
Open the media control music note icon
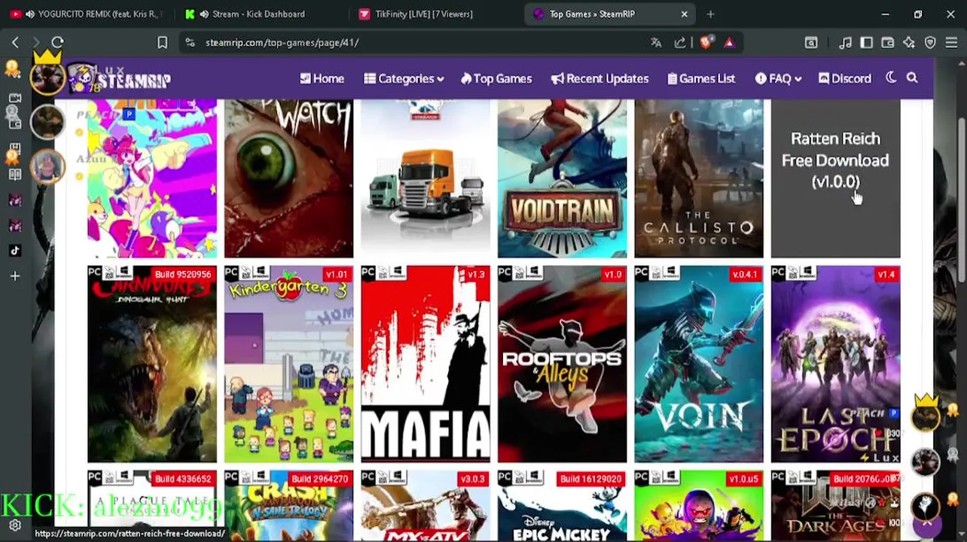(846, 43)
